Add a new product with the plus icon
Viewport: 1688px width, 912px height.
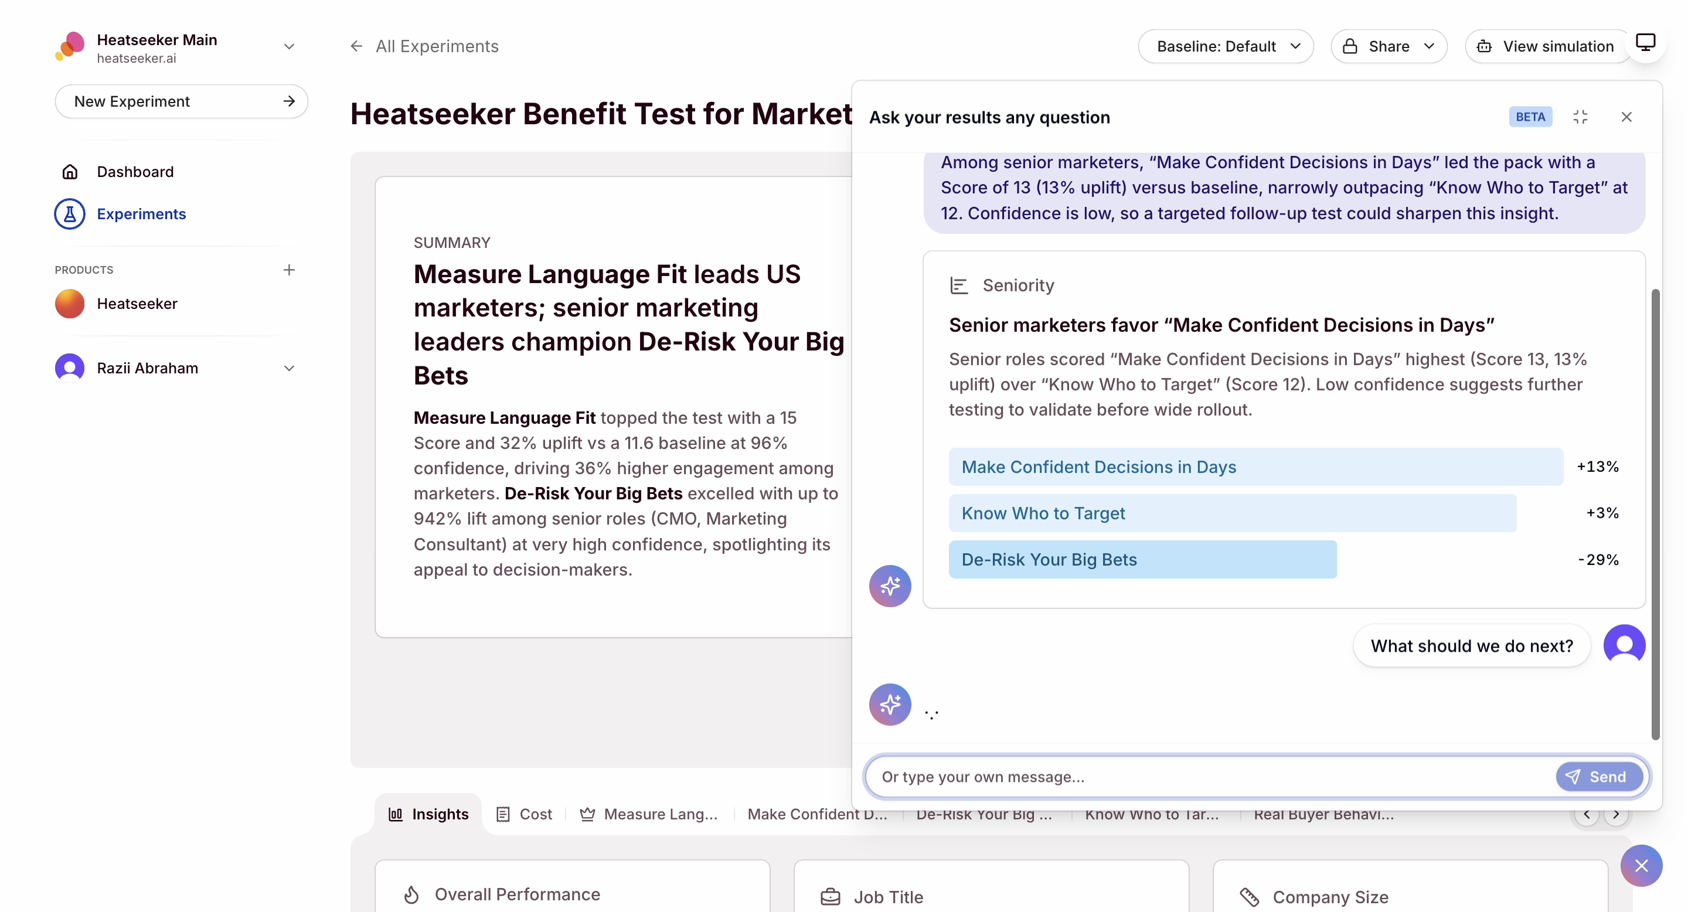(x=289, y=270)
